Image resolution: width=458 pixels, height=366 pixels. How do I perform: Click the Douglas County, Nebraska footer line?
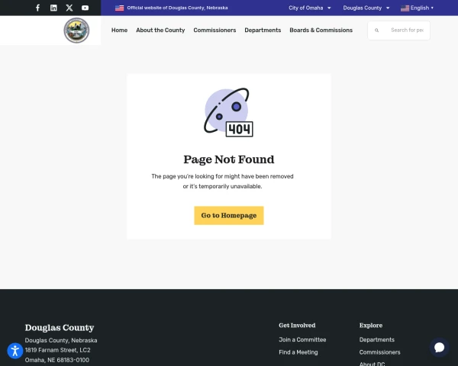[x=61, y=340]
